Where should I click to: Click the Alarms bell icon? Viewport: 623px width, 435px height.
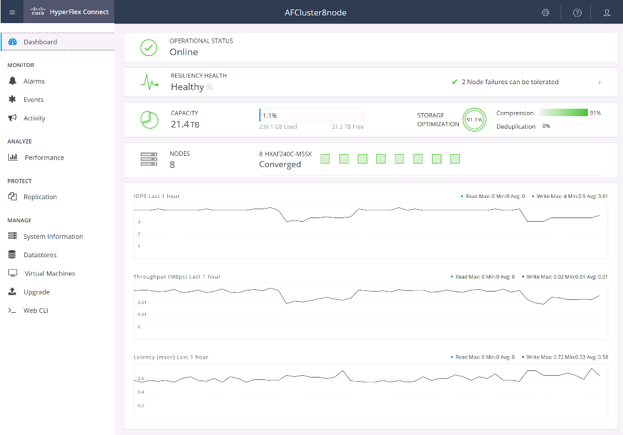[12, 81]
